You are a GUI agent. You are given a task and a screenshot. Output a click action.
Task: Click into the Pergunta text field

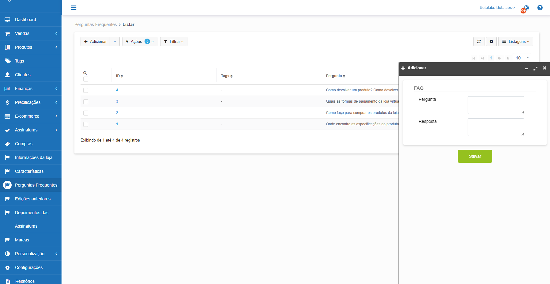click(x=495, y=105)
